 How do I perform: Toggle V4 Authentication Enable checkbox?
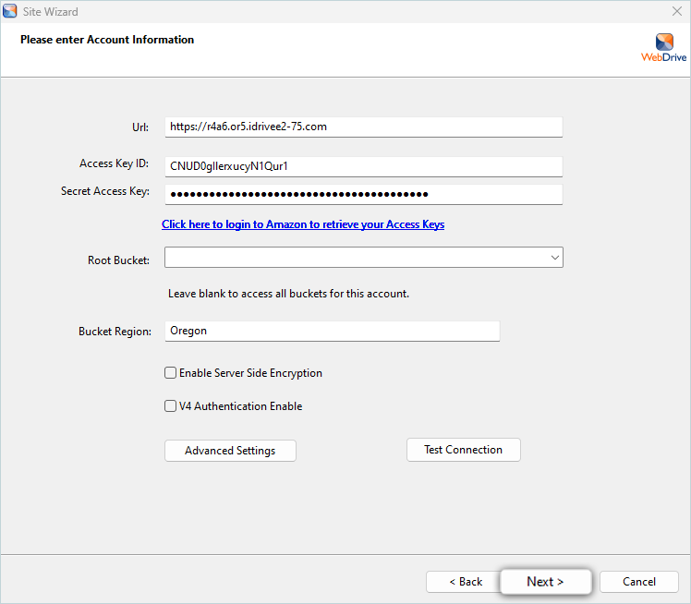(171, 406)
